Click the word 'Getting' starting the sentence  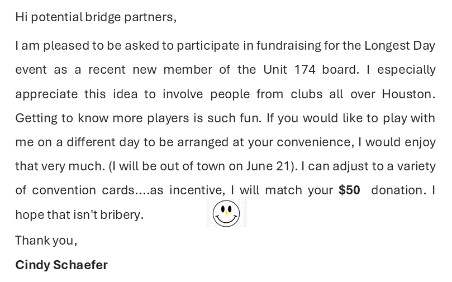35,118
